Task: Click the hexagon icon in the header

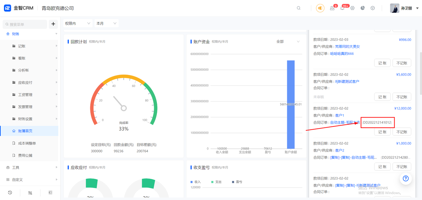Action: point(373,8)
